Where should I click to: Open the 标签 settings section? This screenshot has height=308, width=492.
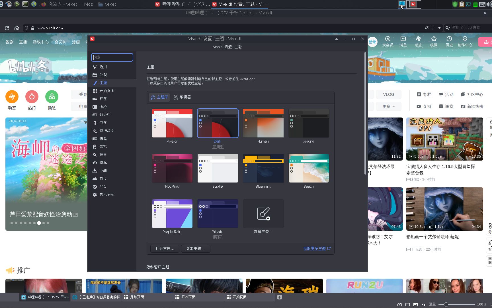coord(112,99)
